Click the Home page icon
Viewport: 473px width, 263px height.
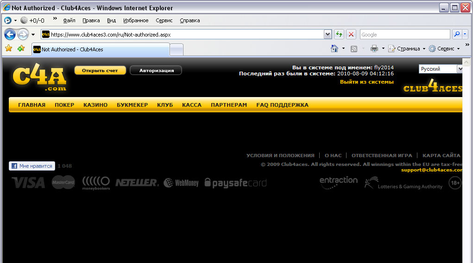click(x=334, y=49)
